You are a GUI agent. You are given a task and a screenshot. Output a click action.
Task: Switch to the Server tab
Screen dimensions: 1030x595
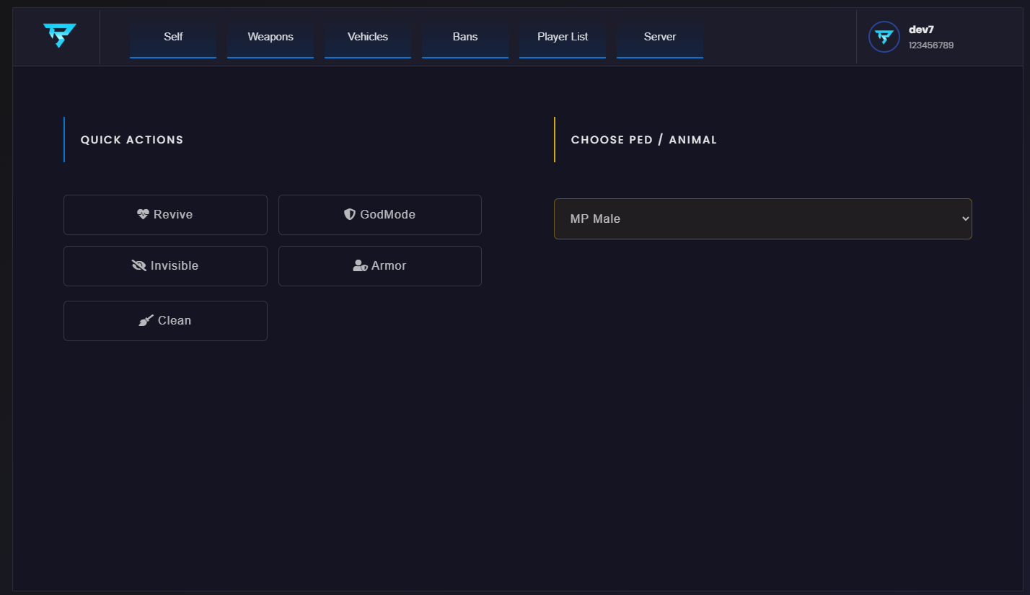tap(659, 36)
